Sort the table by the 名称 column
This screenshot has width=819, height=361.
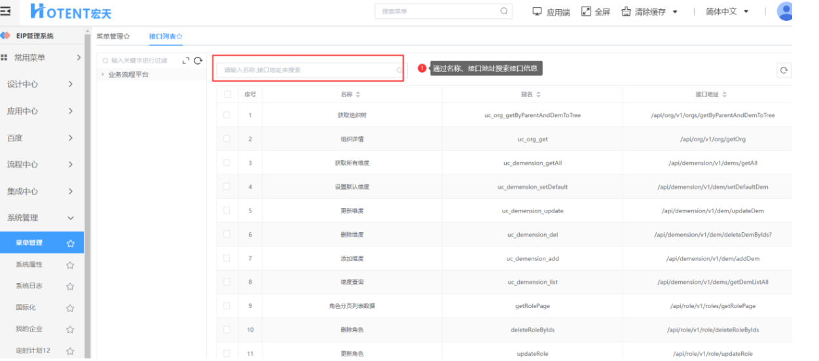pyautogui.click(x=358, y=95)
